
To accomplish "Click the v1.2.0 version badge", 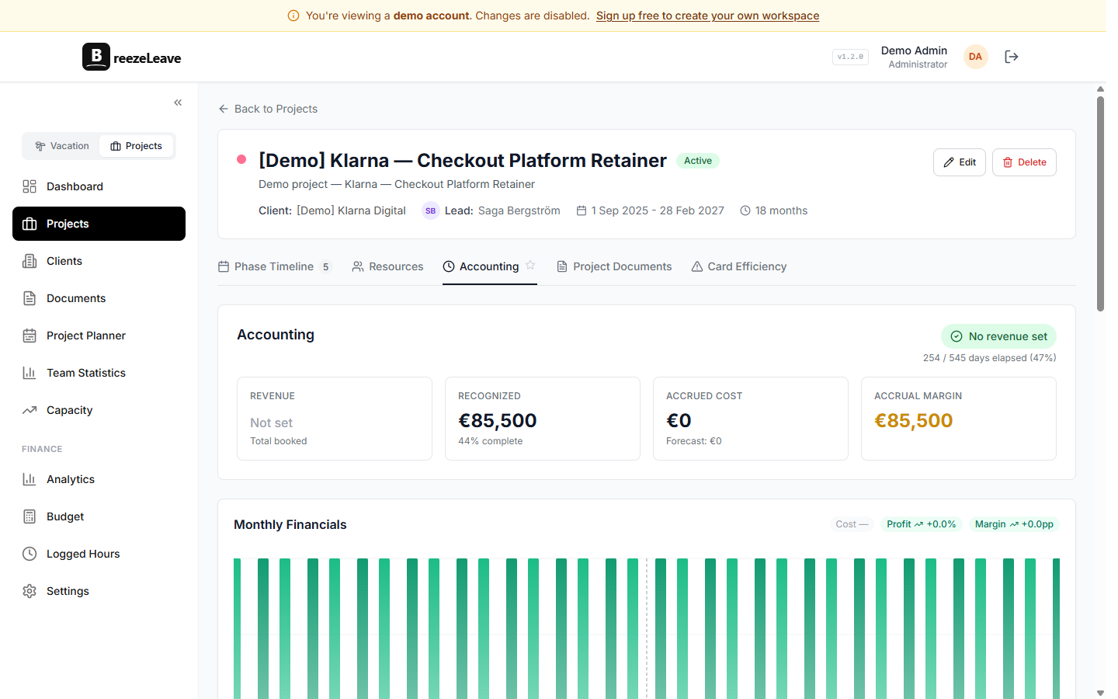I will point(850,57).
